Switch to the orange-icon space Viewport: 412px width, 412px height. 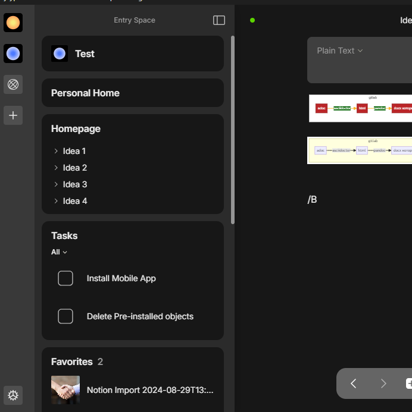coord(13,23)
